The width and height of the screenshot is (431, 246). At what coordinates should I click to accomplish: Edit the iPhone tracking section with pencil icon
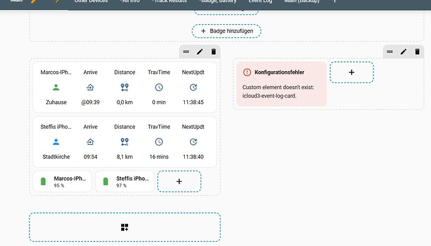tap(200, 52)
